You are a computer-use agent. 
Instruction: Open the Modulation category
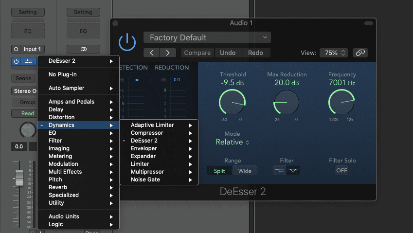(x=78, y=164)
